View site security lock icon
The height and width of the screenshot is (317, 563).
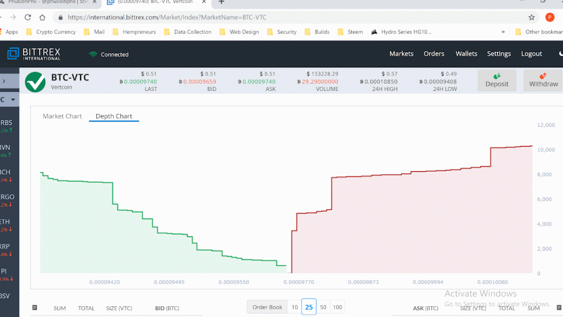pyautogui.click(x=60, y=17)
